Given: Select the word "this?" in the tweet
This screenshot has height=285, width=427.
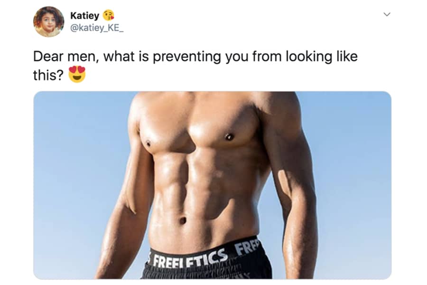Looking at the screenshot, I should pos(48,75).
